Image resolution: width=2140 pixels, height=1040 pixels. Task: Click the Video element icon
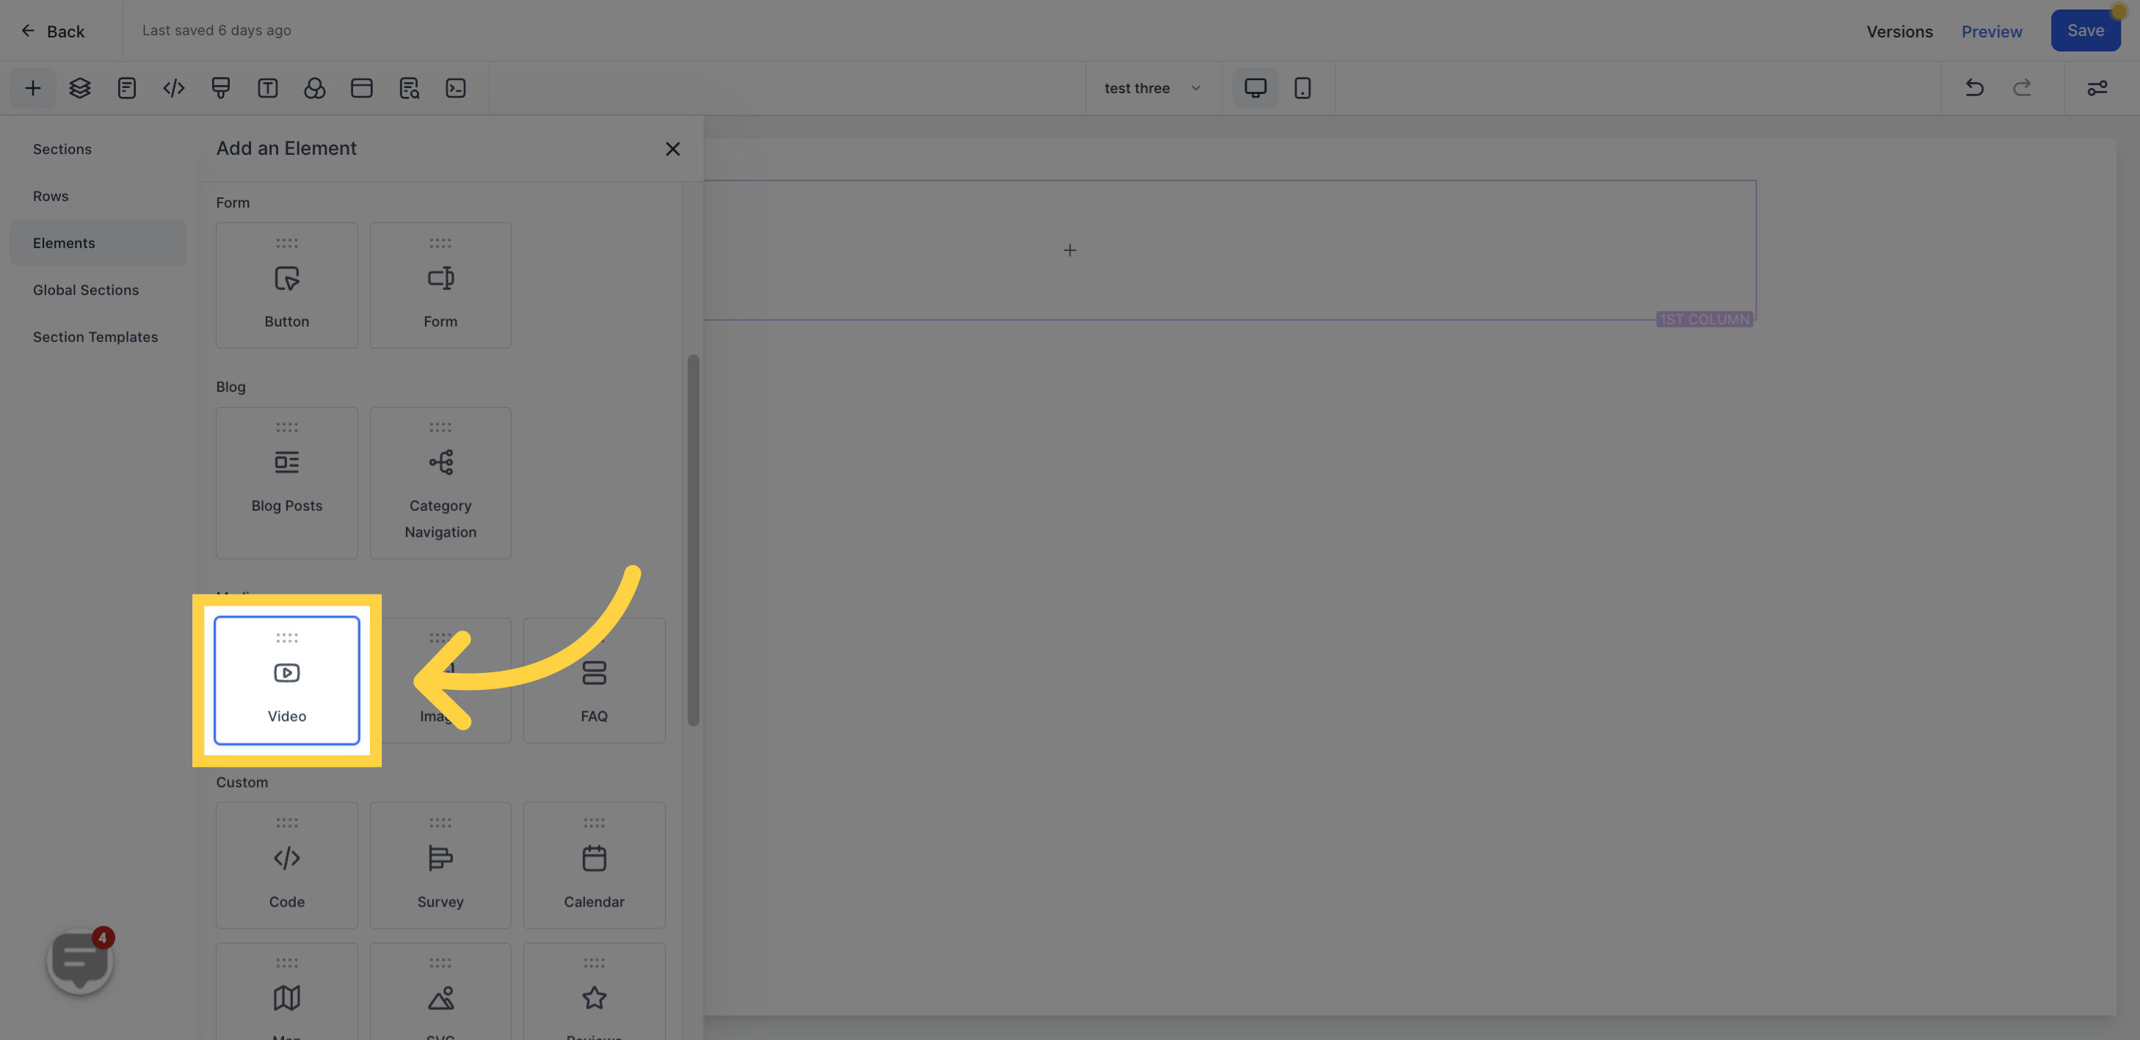(x=286, y=680)
